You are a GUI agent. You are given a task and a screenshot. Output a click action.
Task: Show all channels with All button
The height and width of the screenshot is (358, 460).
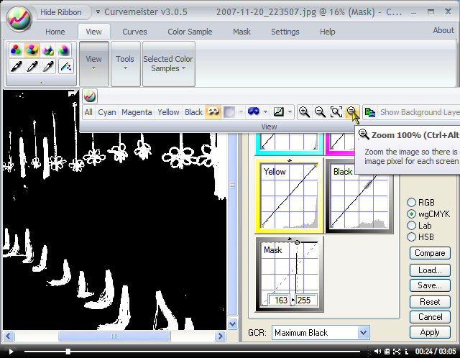pos(88,112)
